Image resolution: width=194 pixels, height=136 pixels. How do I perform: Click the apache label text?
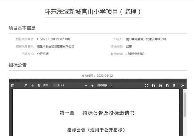[14, 80]
